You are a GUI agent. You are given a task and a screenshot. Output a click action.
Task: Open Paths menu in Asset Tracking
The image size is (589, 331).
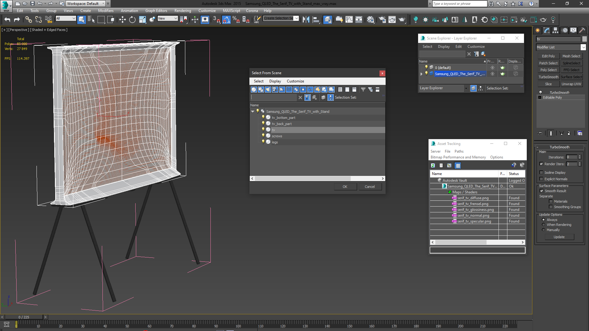pos(459,151)
